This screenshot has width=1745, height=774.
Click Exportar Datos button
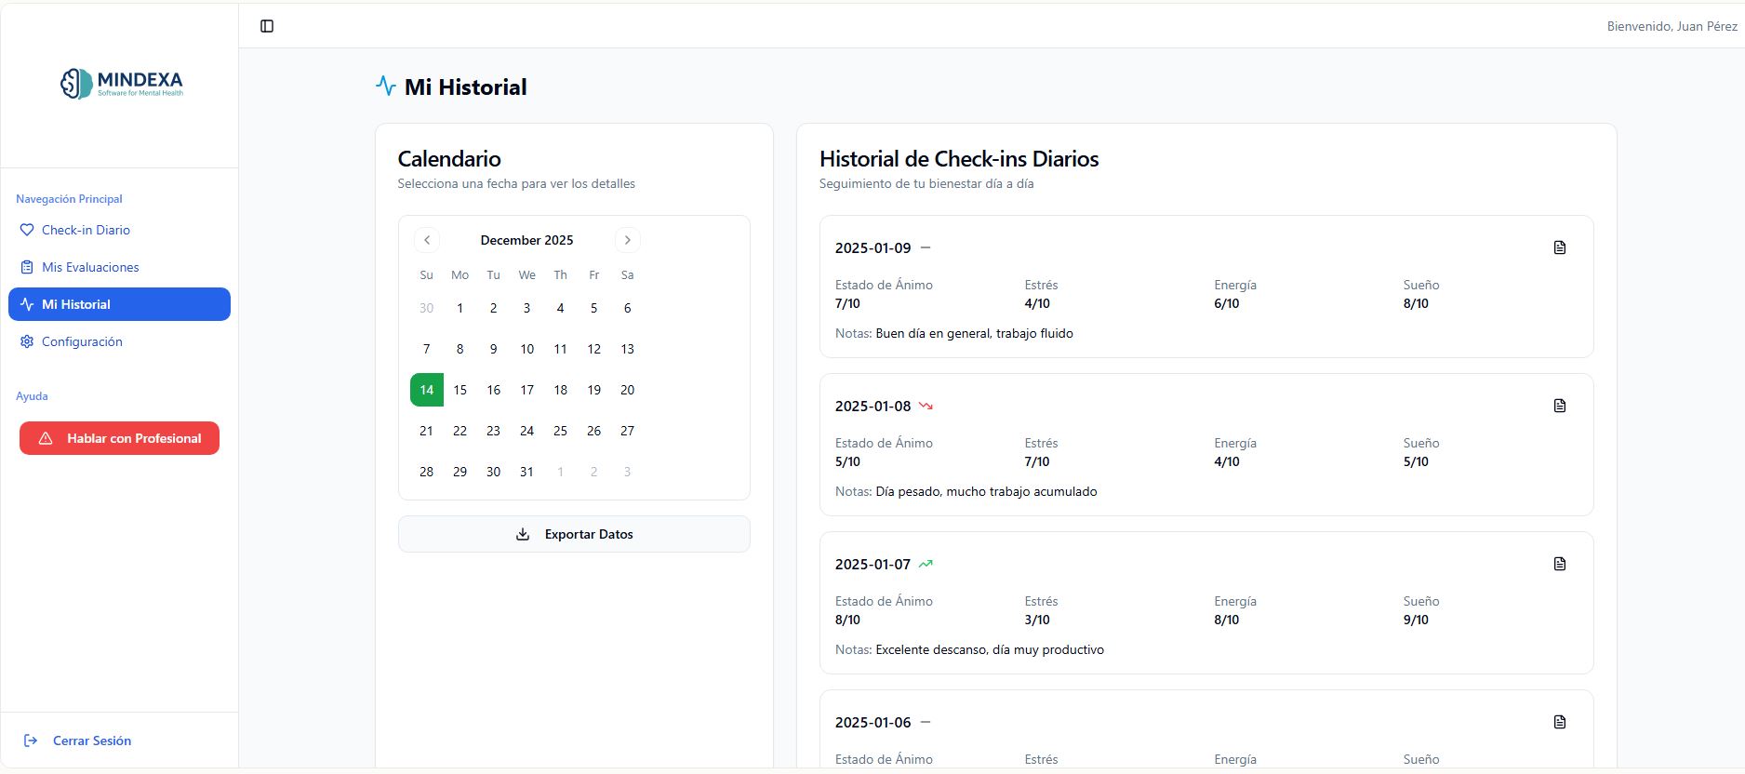pyautogui.click(x=574, y=534)
